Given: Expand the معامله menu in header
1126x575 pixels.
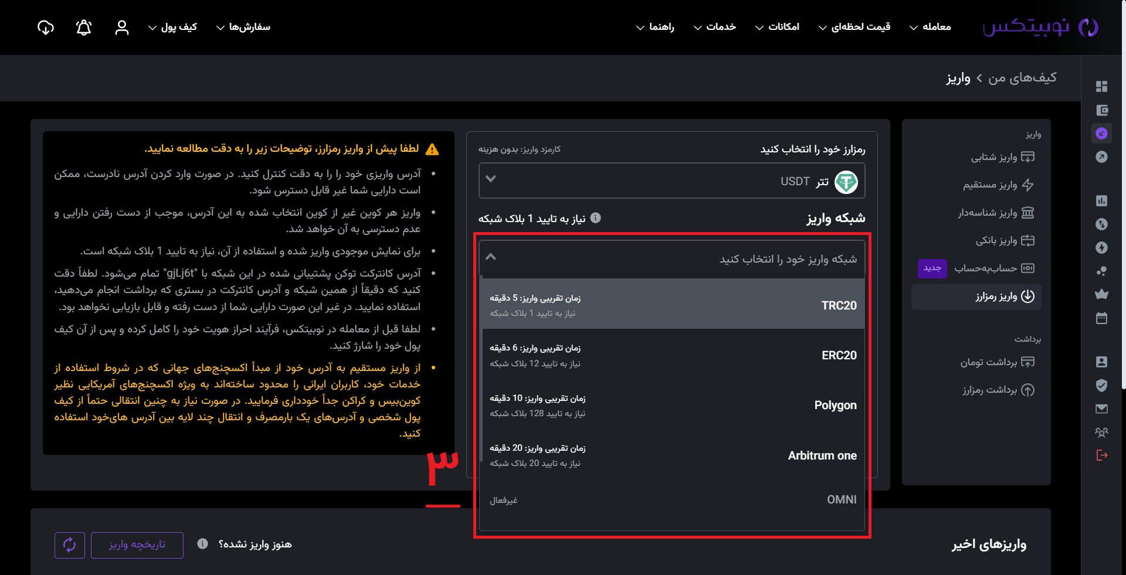Looking at the screenshot, I should point(930,27).
